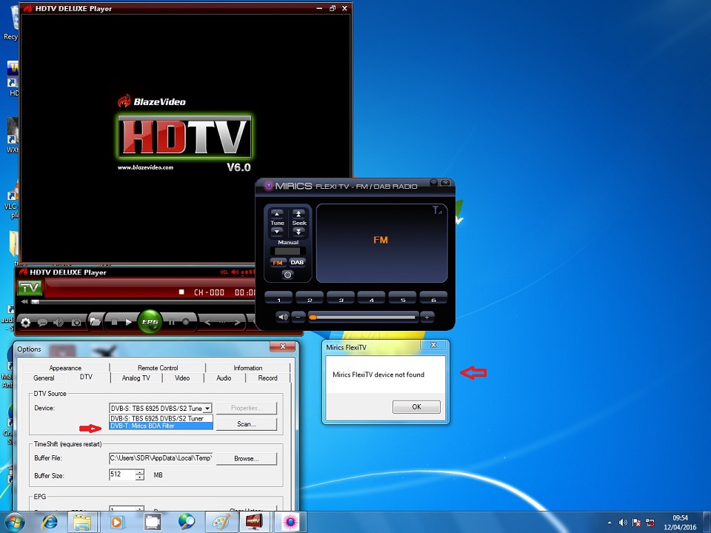Switch to the Appearance tab in Options
Screen dimensions: 711x533
pos(65,368)
